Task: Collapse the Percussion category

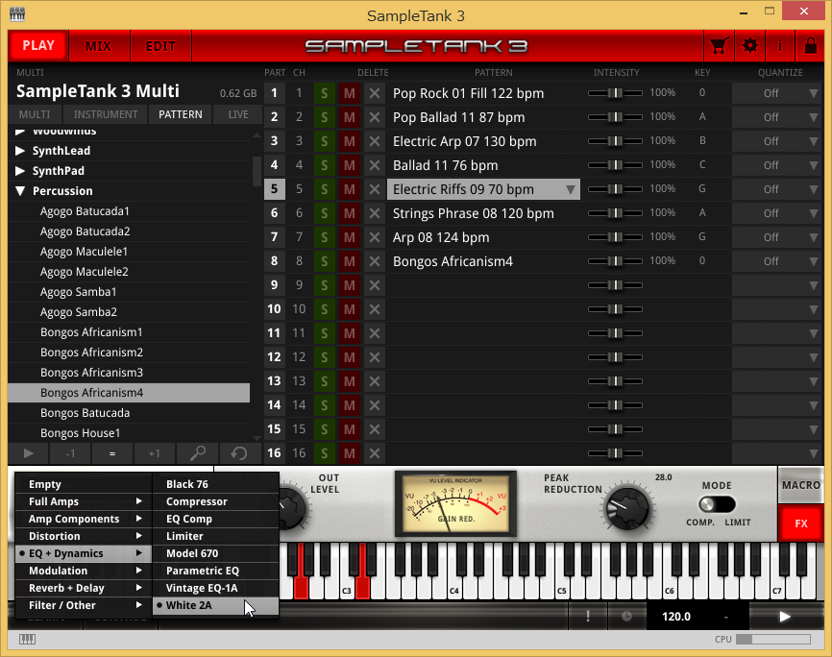Action: 20,191
